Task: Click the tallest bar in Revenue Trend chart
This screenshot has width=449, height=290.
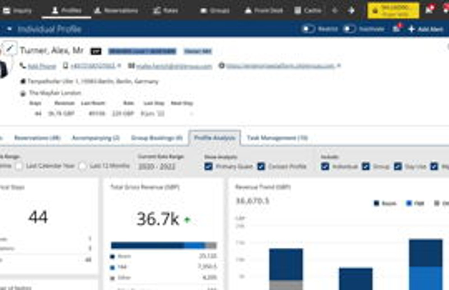Action: 426,264
